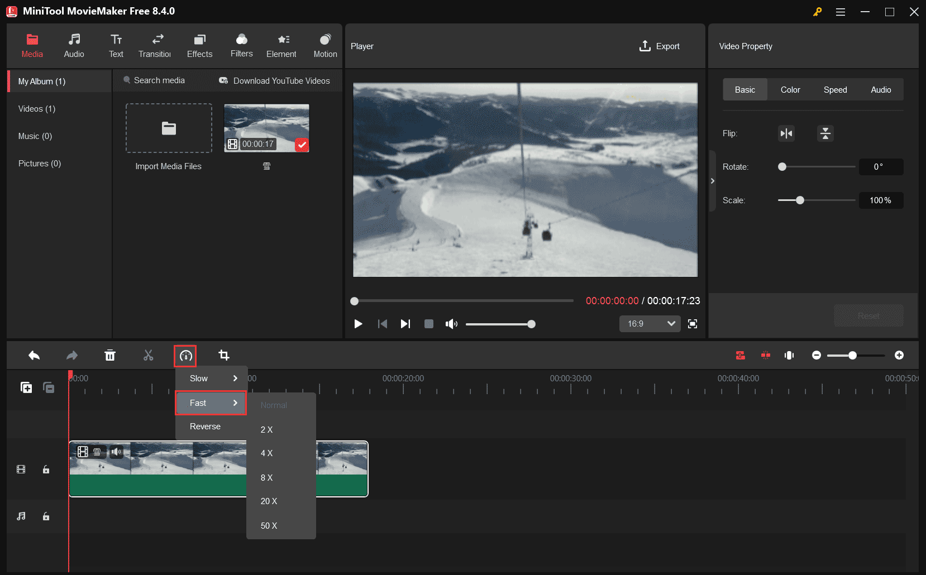Image resolution: width=926 pixels, height=575 pixels.
Task: Lock the video track
Action: [46, 469]
